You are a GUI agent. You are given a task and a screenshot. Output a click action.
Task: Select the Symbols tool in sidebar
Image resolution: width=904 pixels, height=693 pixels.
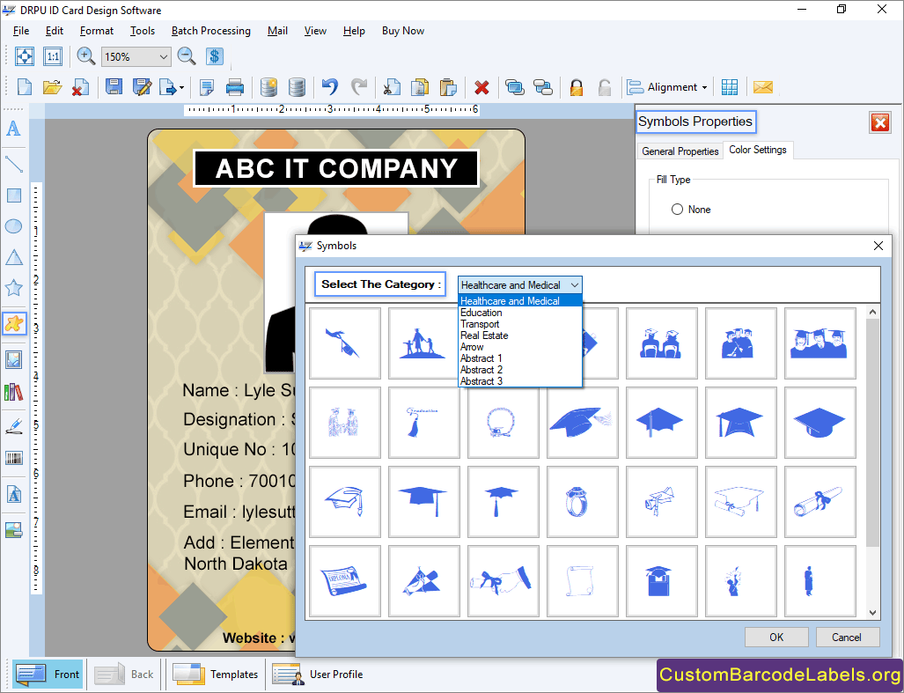14,323
